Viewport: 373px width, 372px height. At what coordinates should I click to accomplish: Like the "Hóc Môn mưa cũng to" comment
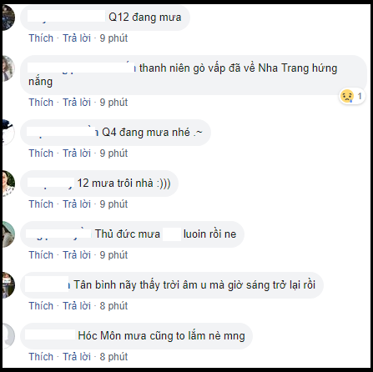41,357
